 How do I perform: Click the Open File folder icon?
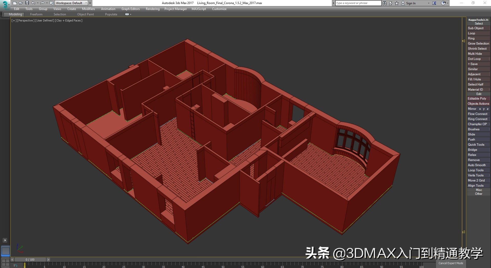[x=21, y=3]
